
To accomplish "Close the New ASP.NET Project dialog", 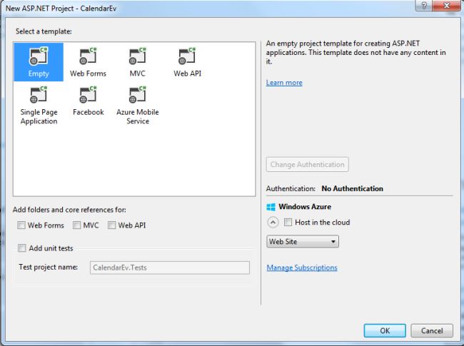I will pos(447,6).
